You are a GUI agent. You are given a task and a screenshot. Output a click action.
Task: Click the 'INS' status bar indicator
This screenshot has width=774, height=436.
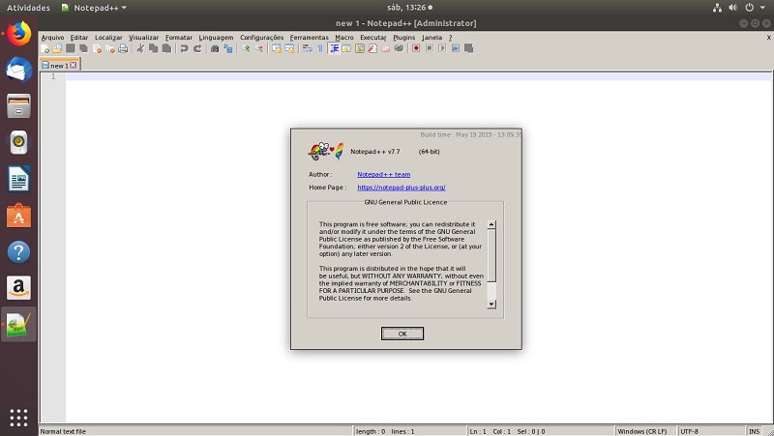pos(755,431)
